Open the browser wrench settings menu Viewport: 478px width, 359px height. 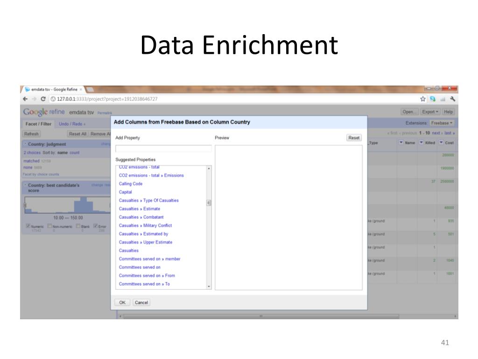(x=452, y=99)
